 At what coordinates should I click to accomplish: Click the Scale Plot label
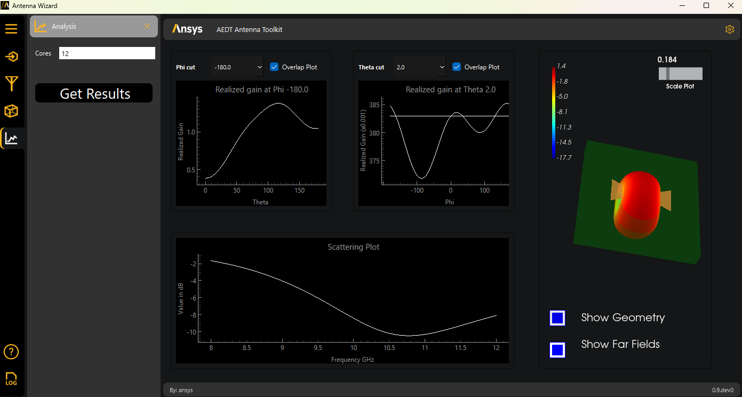680,86
